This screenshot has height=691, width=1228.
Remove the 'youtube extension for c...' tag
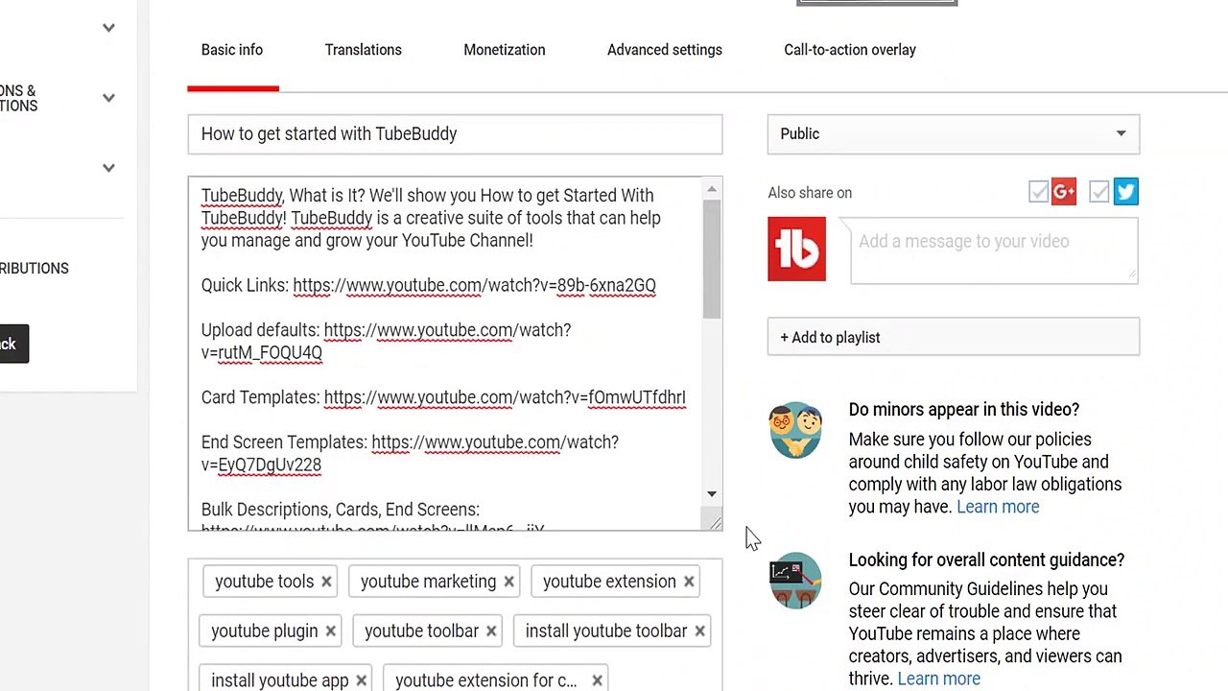597,680
